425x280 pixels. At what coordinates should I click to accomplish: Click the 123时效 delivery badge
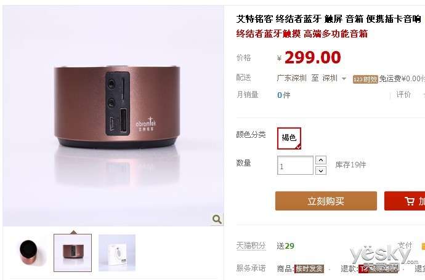[365, 79]
